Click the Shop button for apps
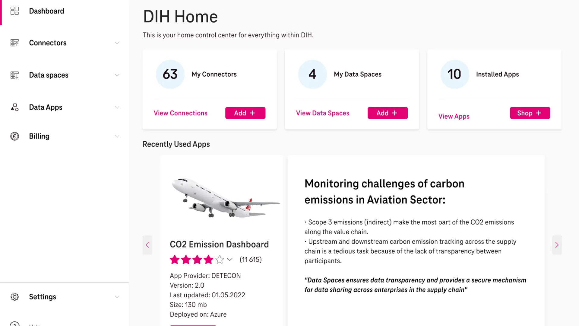The image size is (579, 326). click(530, 113)
